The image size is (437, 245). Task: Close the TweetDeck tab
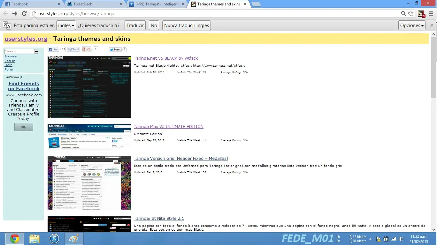click(x=121, y=4)
